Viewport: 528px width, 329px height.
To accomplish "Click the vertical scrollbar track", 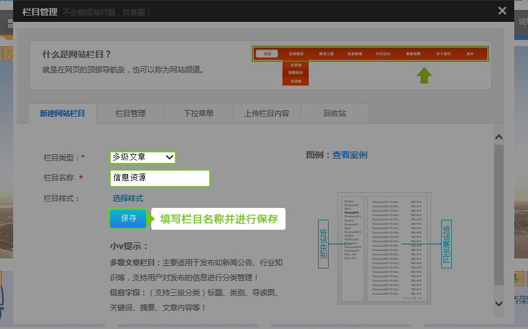I will (499, 219).
